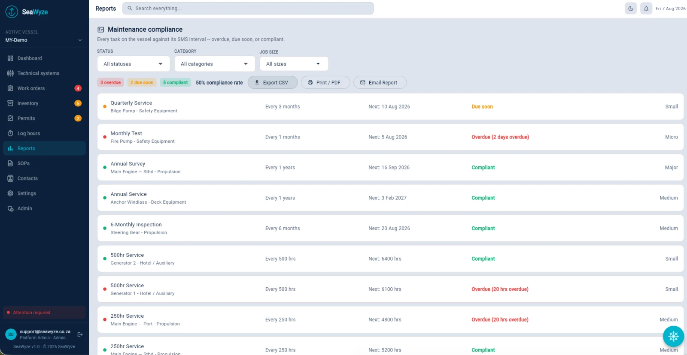687x355 pixels.
Task: Click the Reports bar chart icon
Action: [10, 148]
